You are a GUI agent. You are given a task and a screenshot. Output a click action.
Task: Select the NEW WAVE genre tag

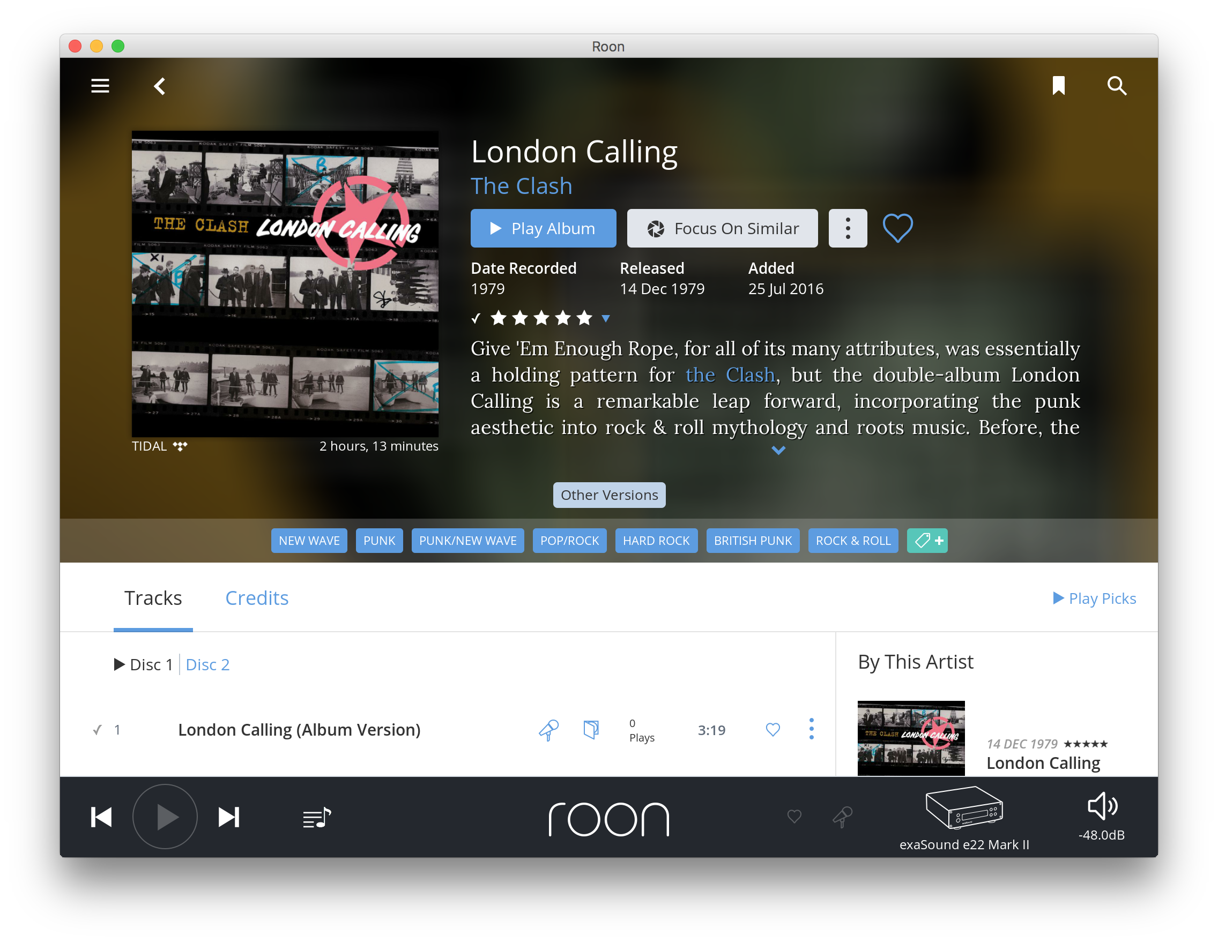click(x=309, y=541)
